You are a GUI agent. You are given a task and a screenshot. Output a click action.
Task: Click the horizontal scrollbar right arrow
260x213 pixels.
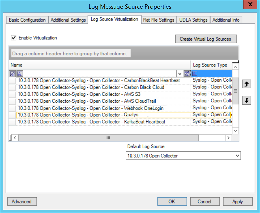229,138
